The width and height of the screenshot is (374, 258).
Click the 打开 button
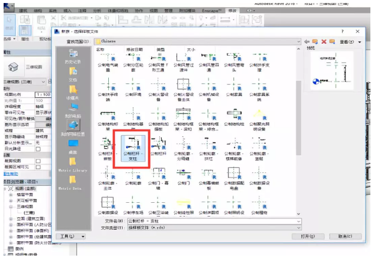308,236
